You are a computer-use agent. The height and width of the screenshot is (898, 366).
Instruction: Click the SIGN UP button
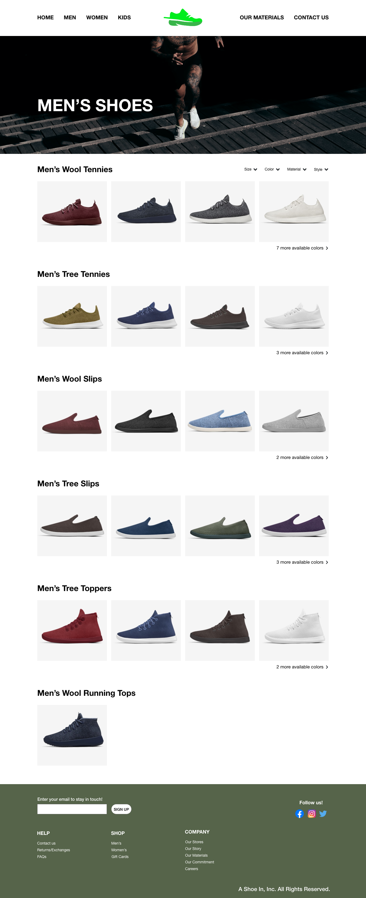(121, 809)
